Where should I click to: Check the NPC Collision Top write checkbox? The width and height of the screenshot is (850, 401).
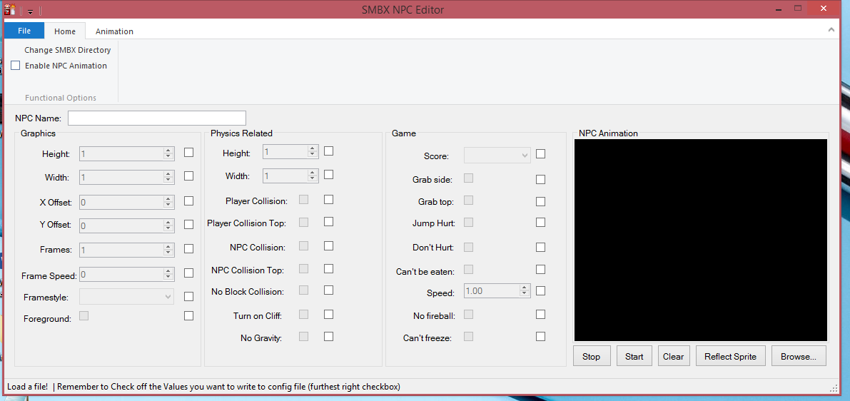point(328,268)
